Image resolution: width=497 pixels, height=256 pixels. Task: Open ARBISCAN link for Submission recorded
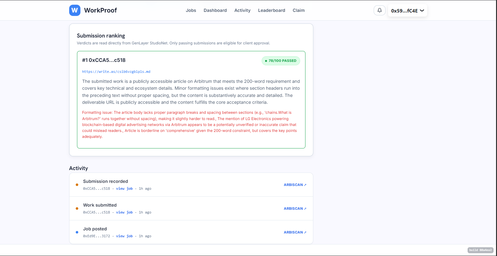point(295,185)
